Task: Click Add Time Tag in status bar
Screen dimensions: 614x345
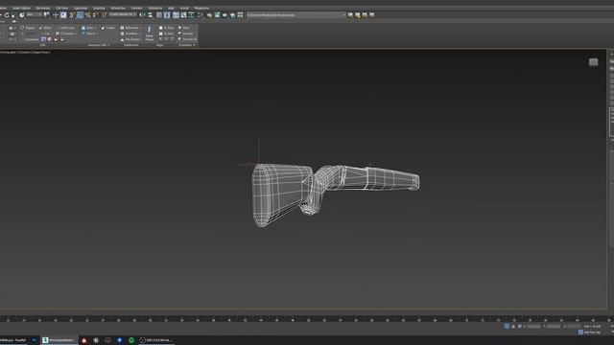Action: click(589, 333)
